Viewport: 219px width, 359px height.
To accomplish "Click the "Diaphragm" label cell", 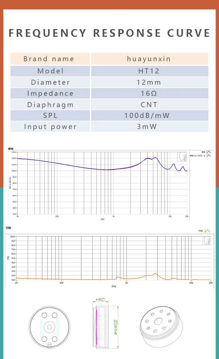I will click(x=50, y=105).
